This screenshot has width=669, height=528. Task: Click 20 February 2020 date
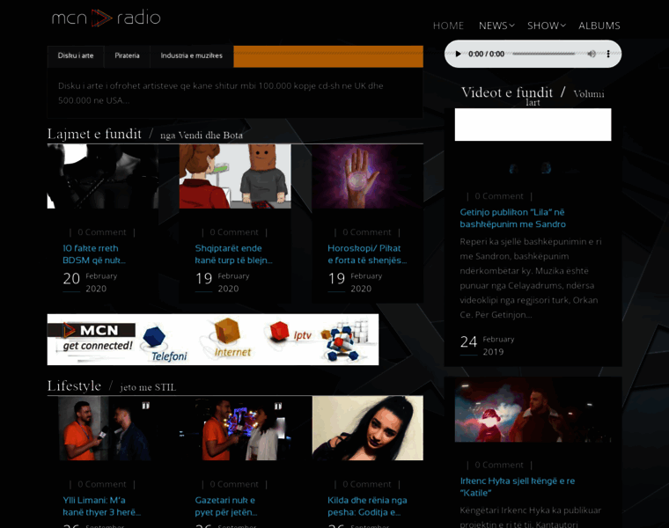coord(90,282)
